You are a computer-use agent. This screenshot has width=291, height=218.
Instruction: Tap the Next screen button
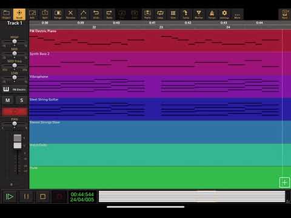(x=285, y=14)
